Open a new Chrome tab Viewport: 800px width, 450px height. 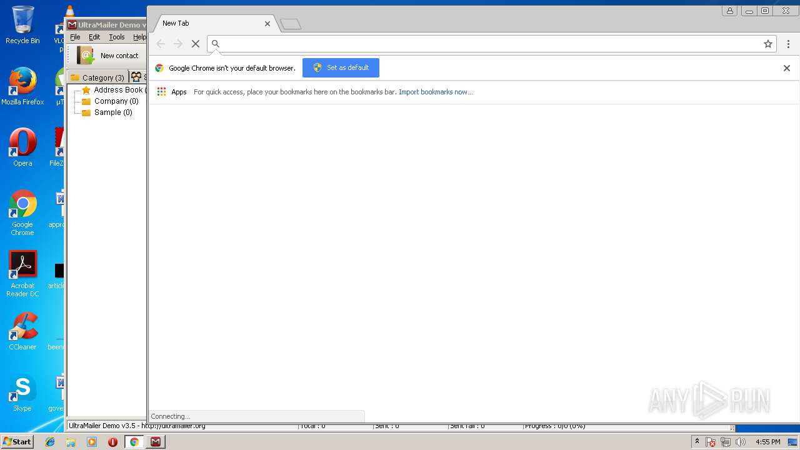pyautogui.click(x=291, y=24)
